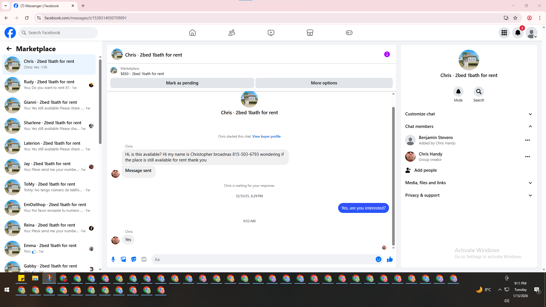Click the voice clip microphone icon
This screenshot has width=546, height=307.
click(113, 259)
